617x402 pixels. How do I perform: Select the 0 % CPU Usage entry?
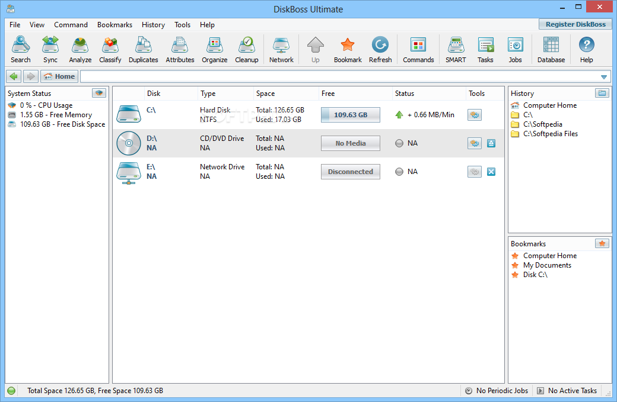46,105
